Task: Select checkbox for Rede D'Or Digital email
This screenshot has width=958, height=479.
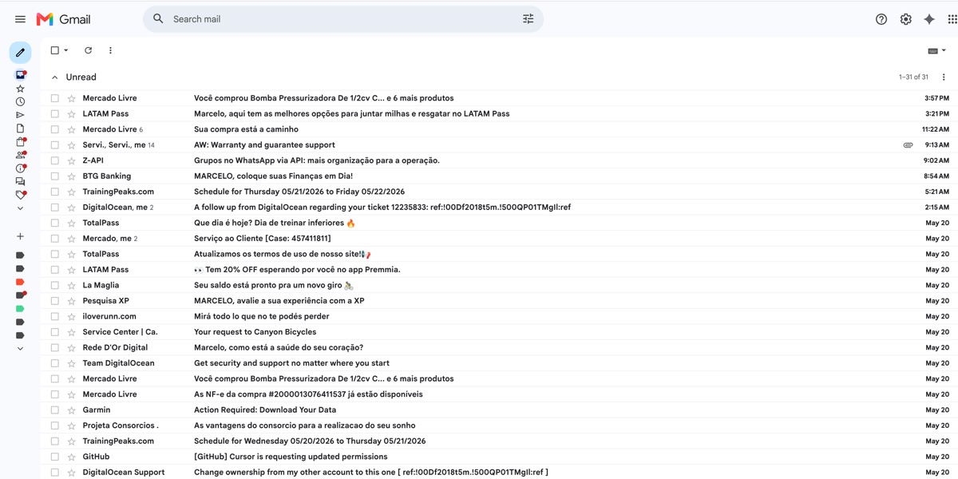Action: tap(54, 347)
